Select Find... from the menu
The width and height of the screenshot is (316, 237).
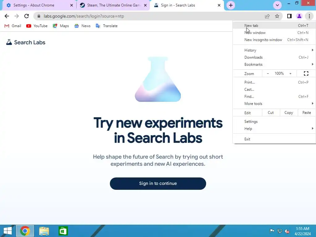tap(274, 97)
